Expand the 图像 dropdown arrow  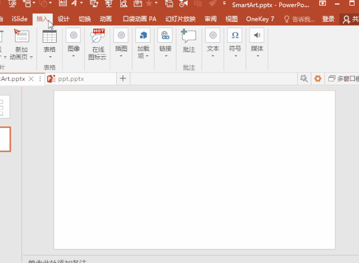(74, 56)
